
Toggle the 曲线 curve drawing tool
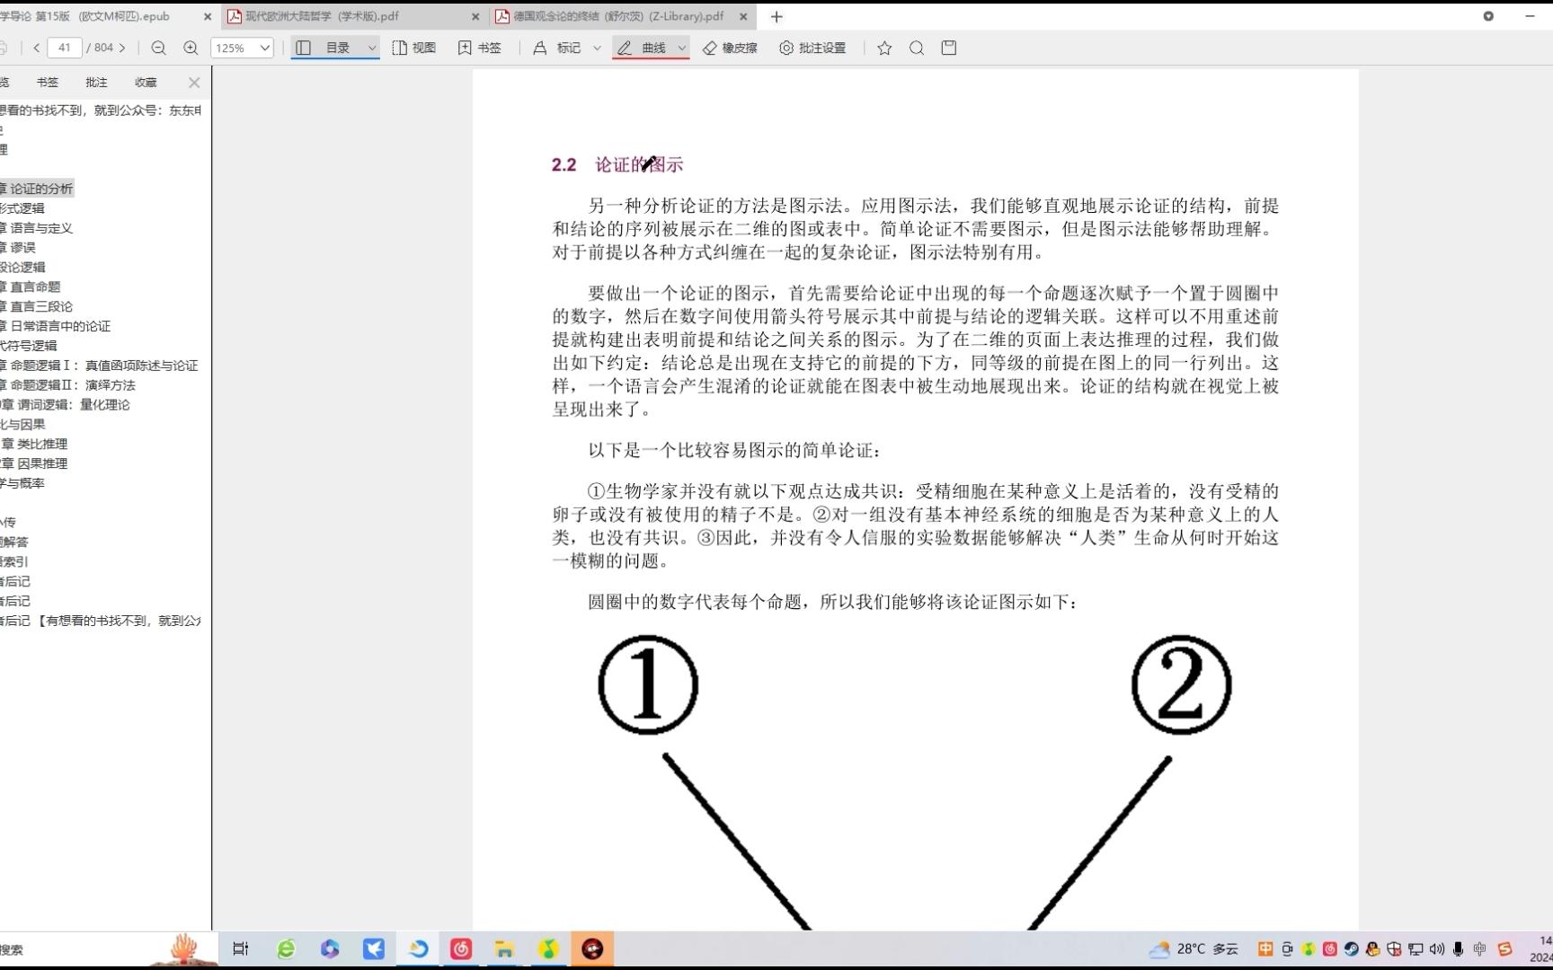coord(642,48)
